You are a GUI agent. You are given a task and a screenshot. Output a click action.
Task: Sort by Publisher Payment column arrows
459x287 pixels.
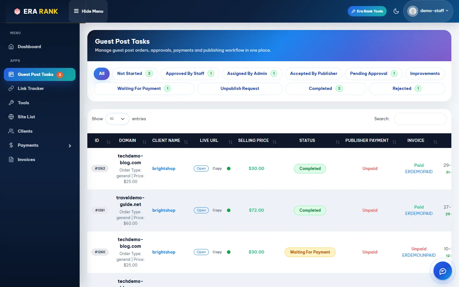(394, 142)
